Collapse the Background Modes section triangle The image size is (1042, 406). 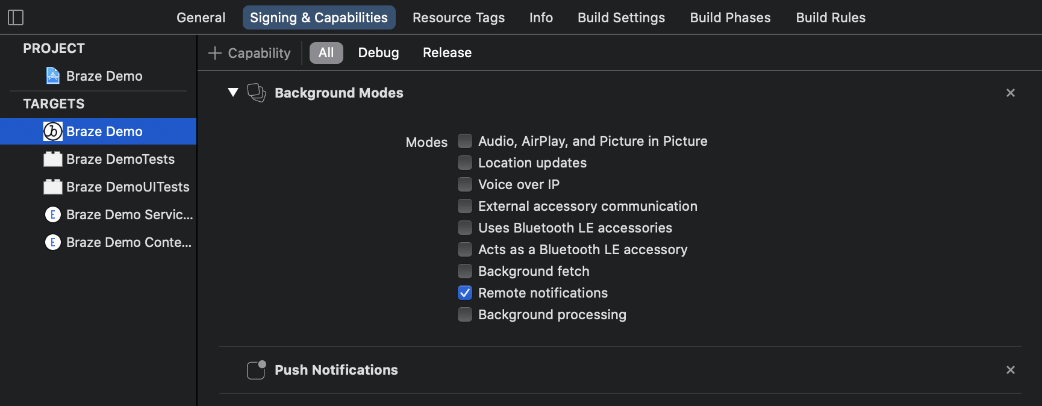[x=233, y=92]
